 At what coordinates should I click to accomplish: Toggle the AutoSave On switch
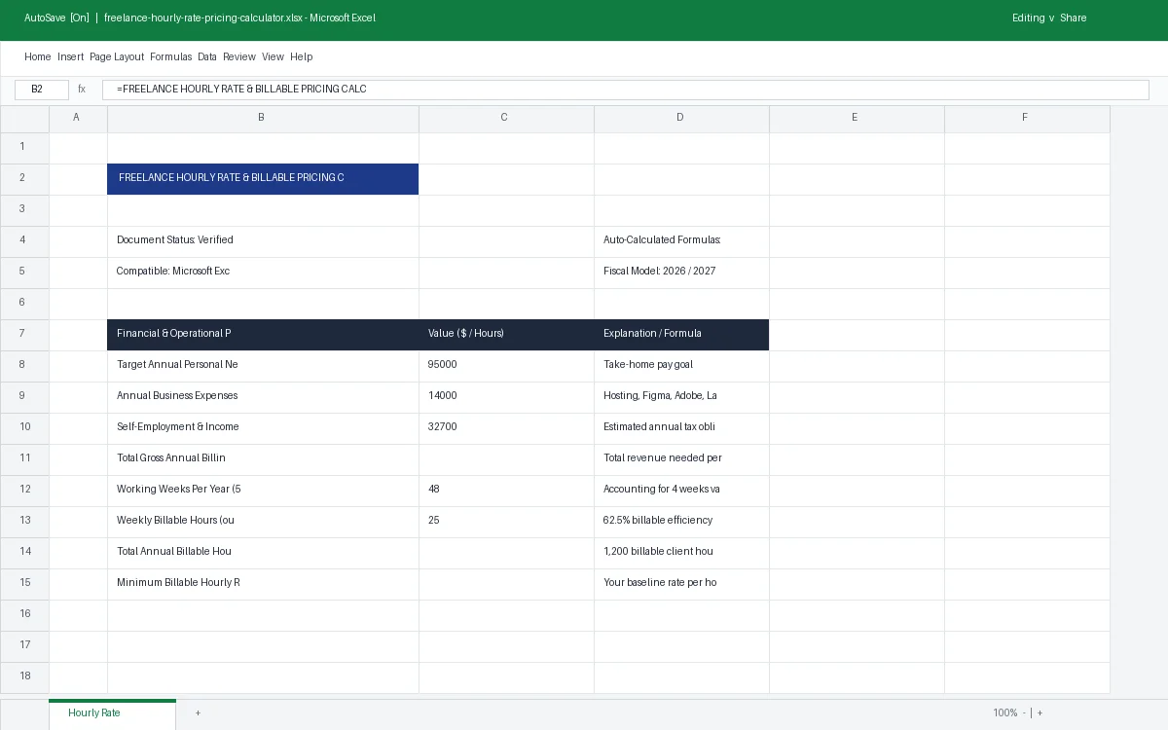click(56, 18)
